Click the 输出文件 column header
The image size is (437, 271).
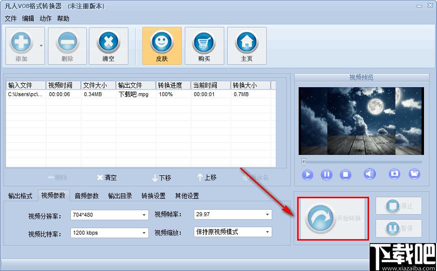136,85
